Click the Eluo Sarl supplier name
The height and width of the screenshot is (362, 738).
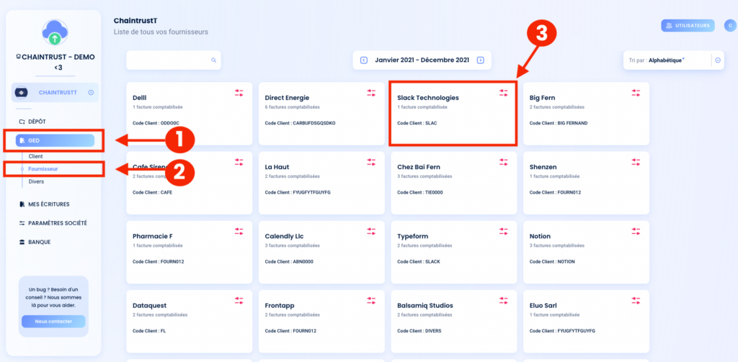point(543,305)
